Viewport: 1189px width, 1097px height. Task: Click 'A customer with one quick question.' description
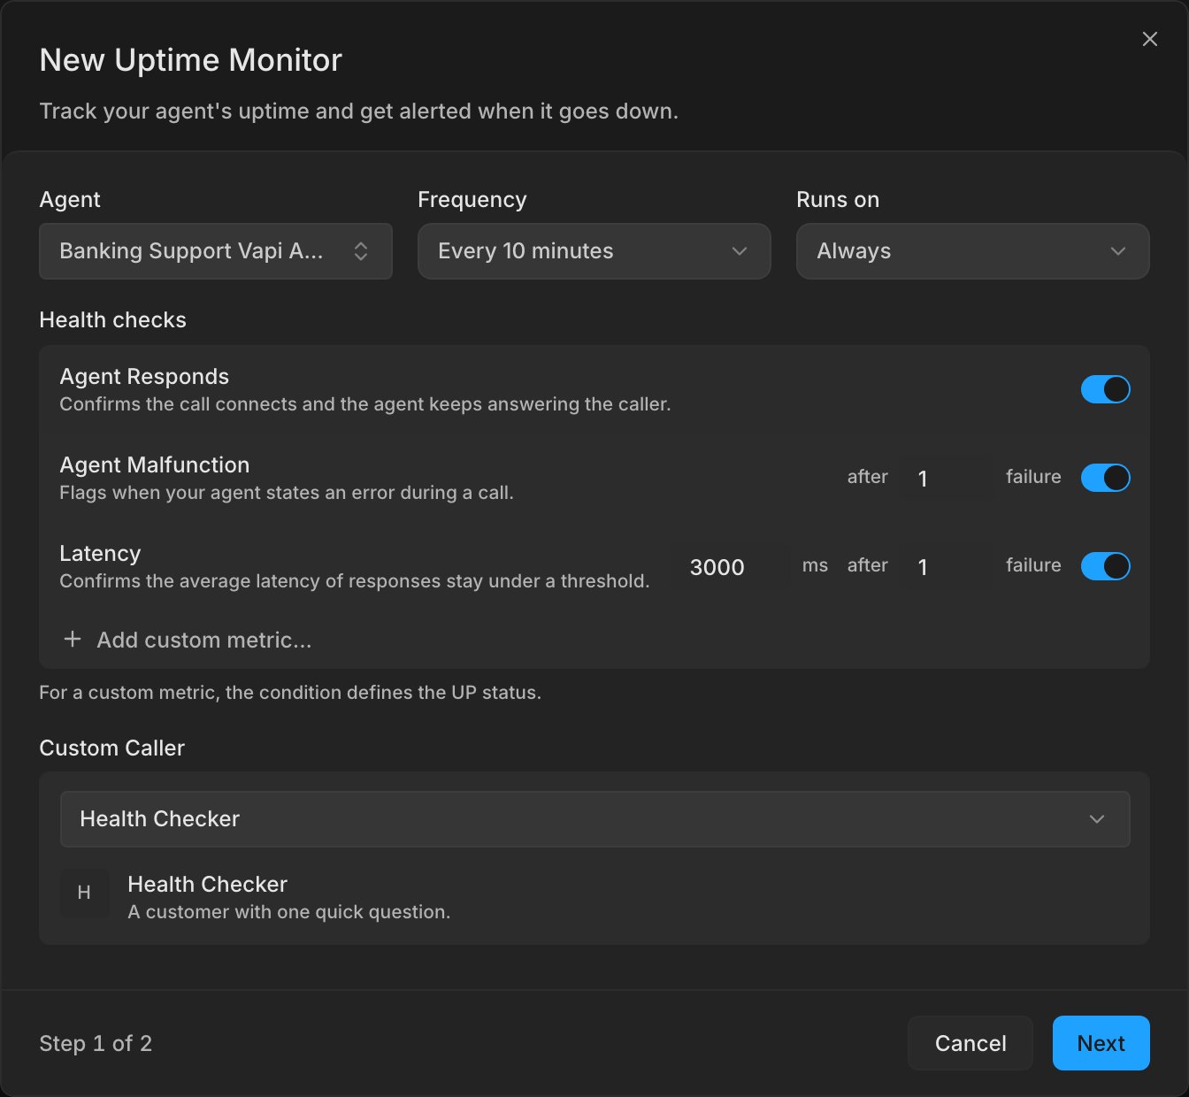289,912
